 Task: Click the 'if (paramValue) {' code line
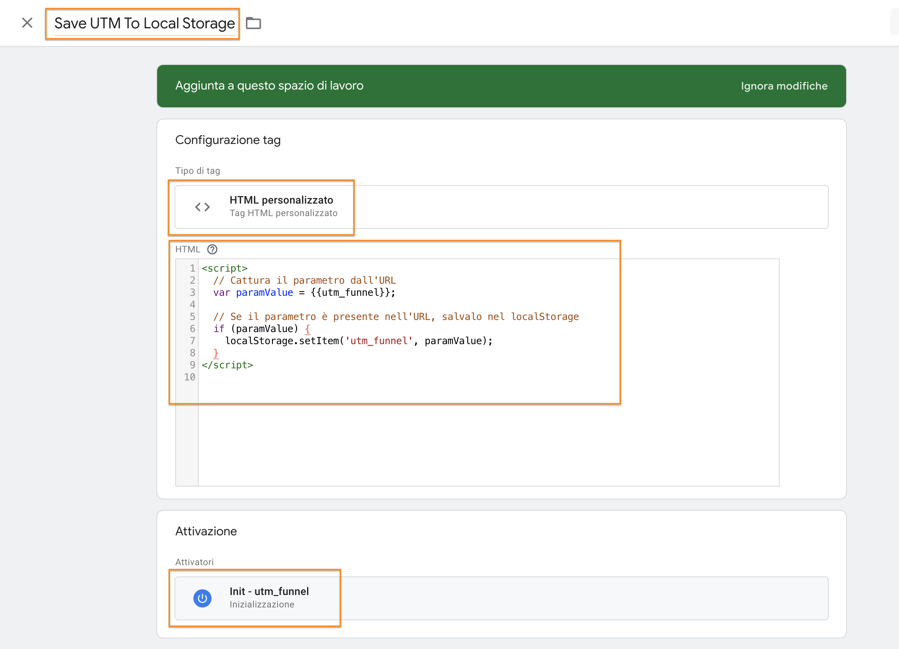(262, 329)
